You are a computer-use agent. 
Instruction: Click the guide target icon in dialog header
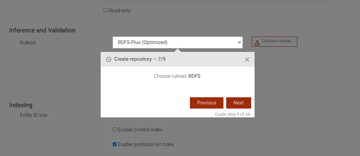click(109, 59)
